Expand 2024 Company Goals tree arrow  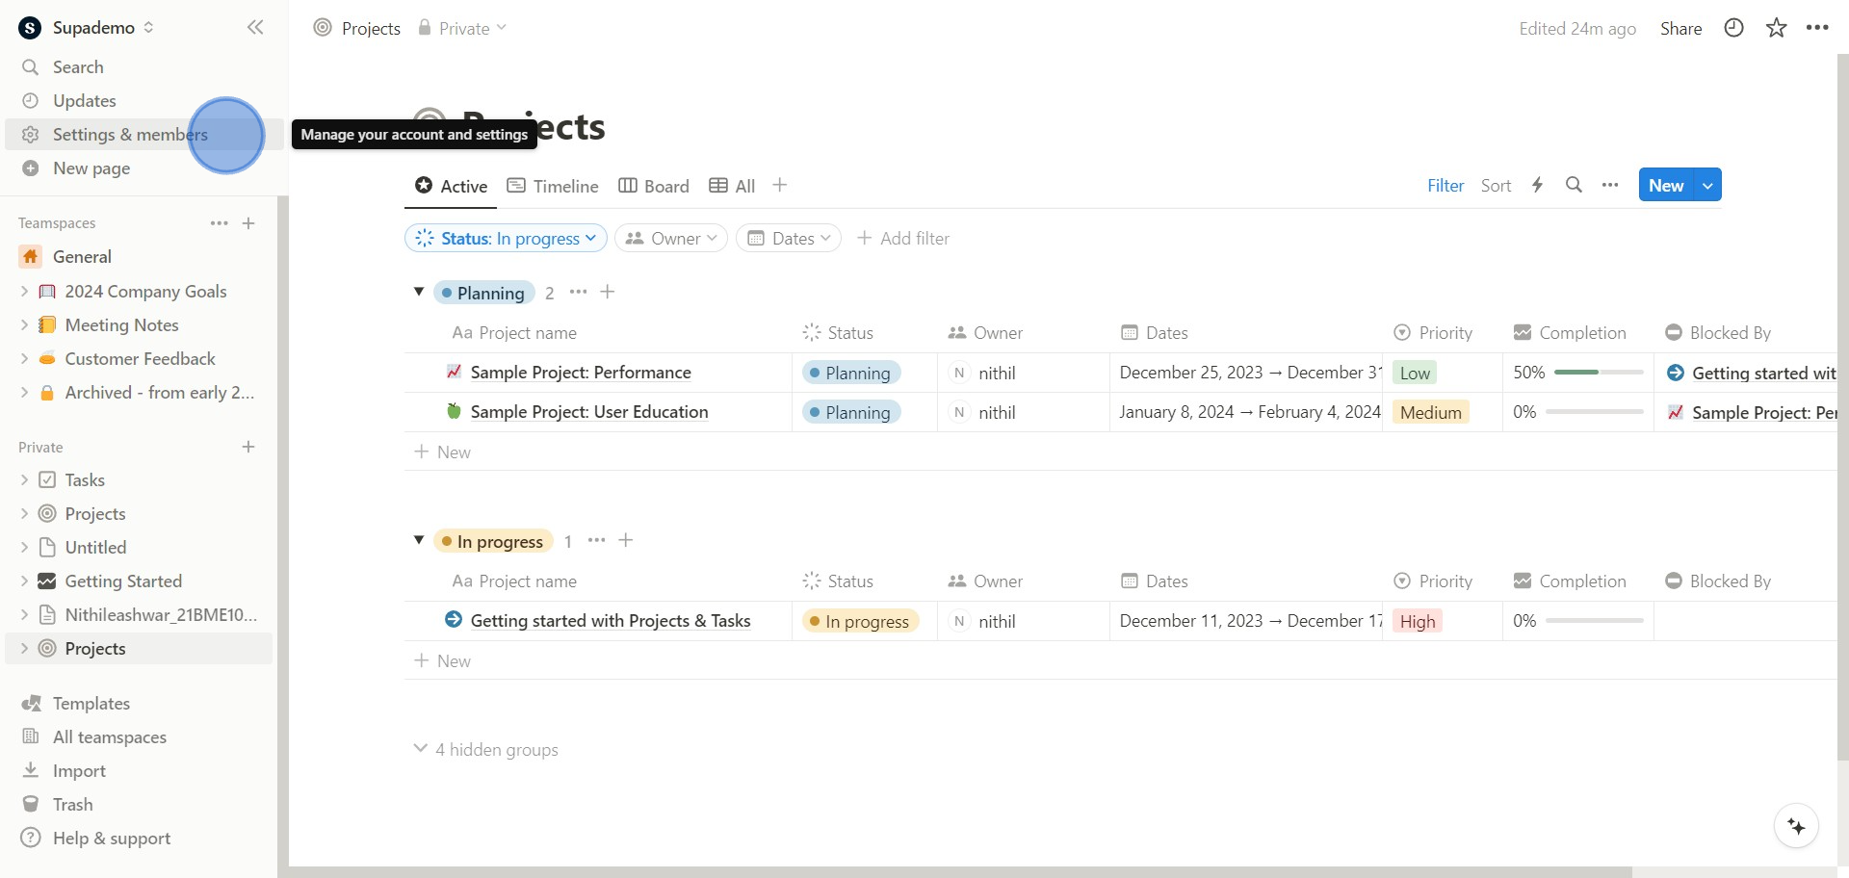(24, 291)
